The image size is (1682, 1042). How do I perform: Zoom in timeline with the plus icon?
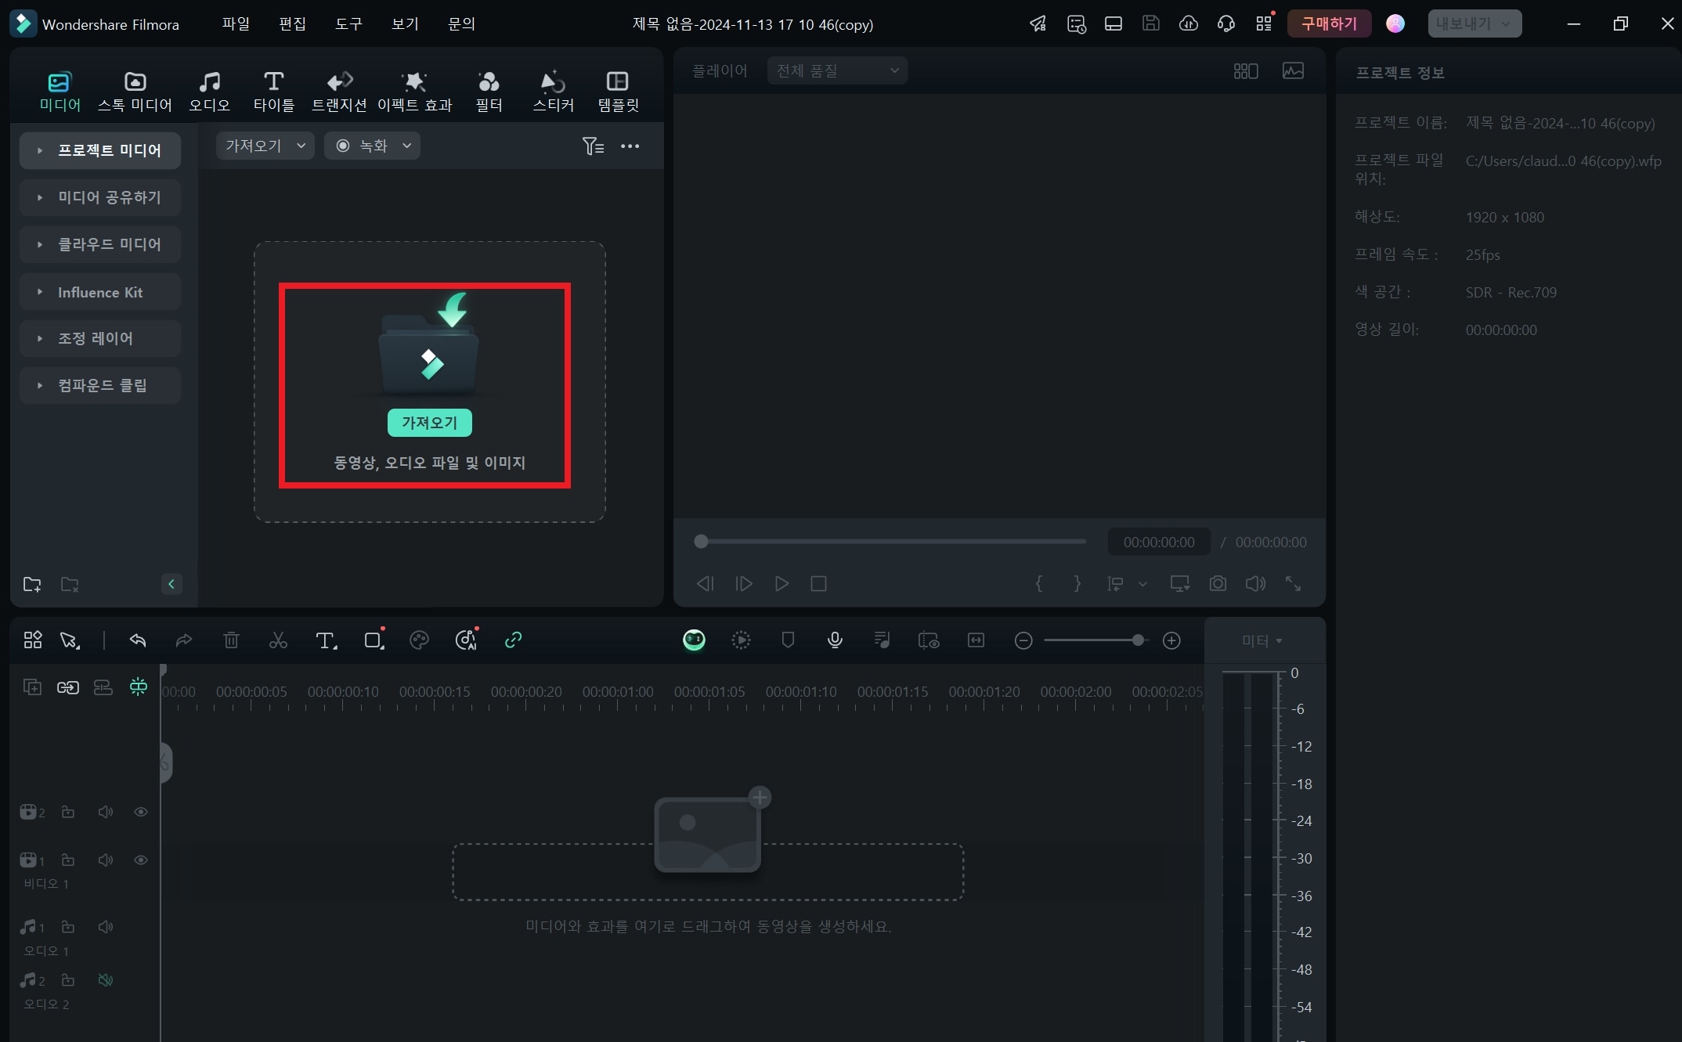(1172, 640)
